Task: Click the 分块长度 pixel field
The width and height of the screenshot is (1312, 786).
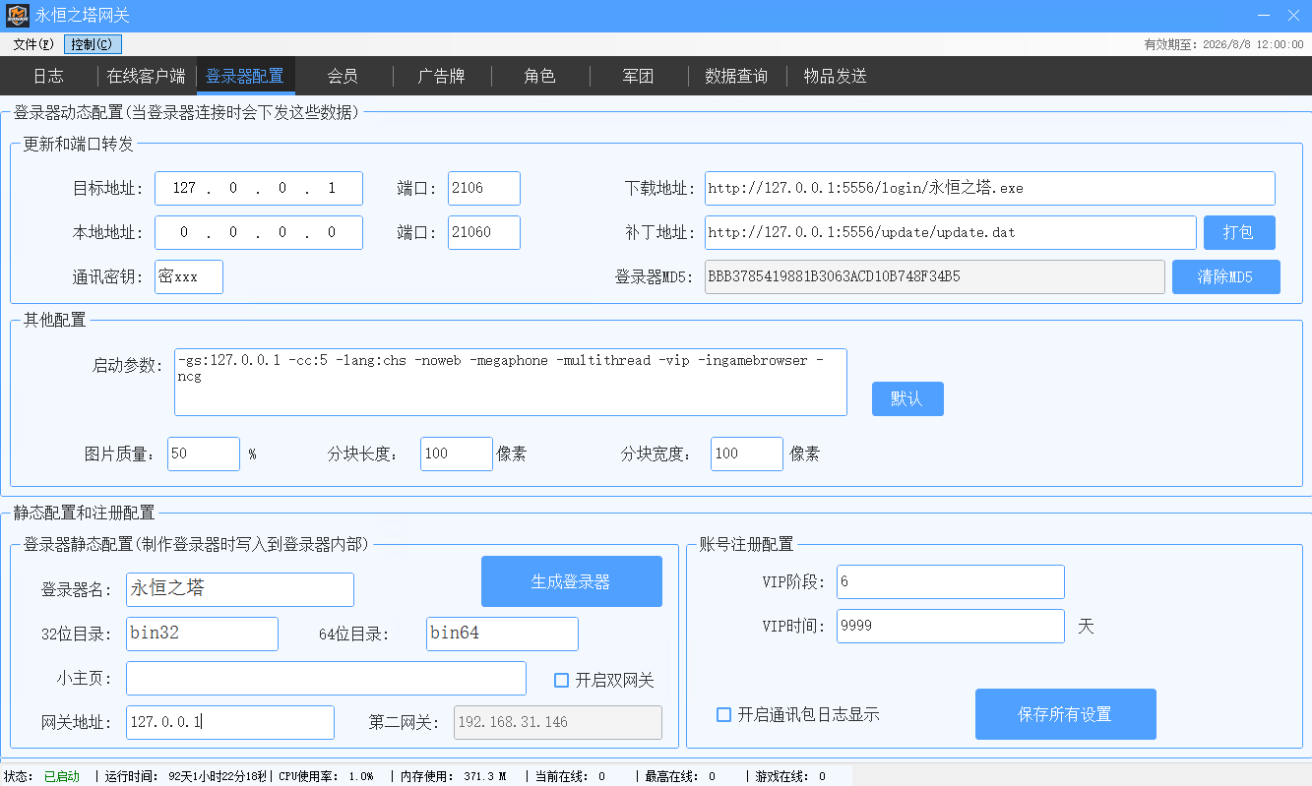Action: tap(457, 453)
